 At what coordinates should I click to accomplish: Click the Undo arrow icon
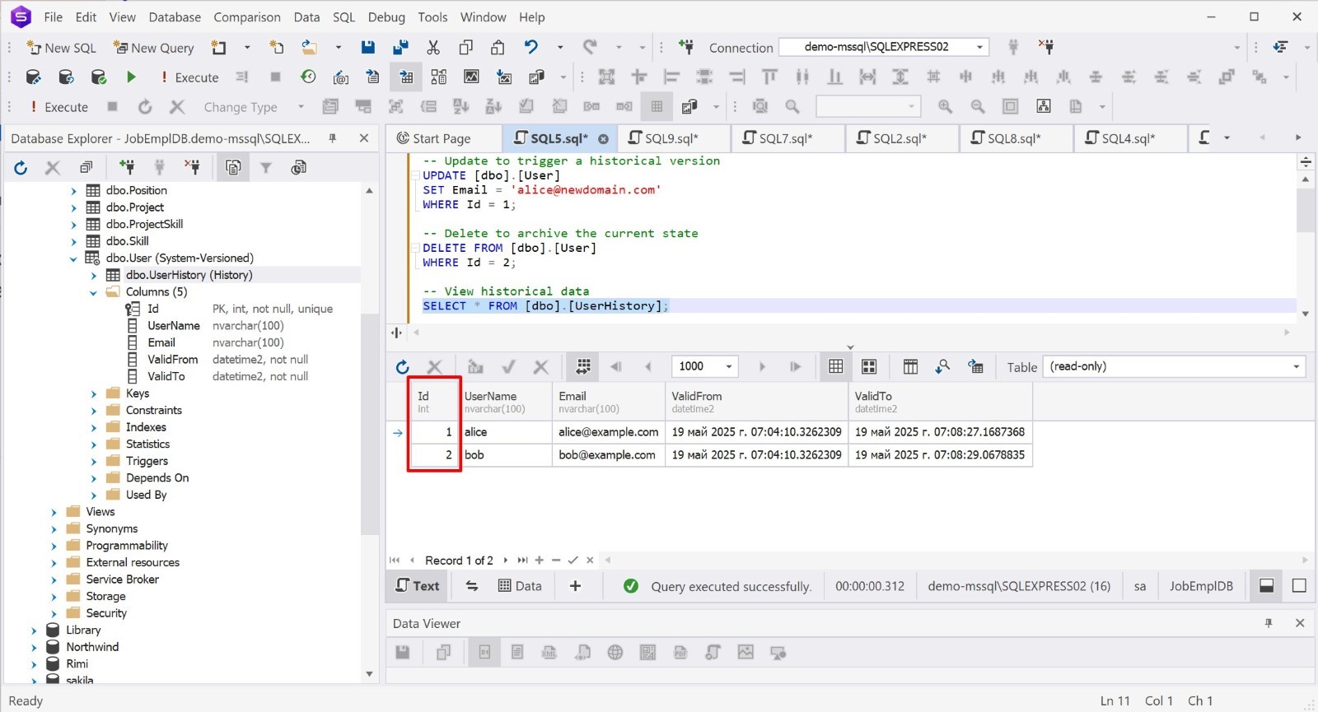[531, 48]
